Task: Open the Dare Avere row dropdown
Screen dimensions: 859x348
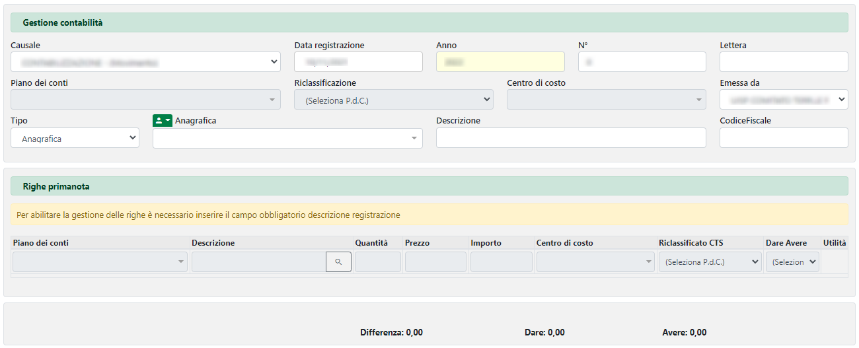Action: coord(792,262)
